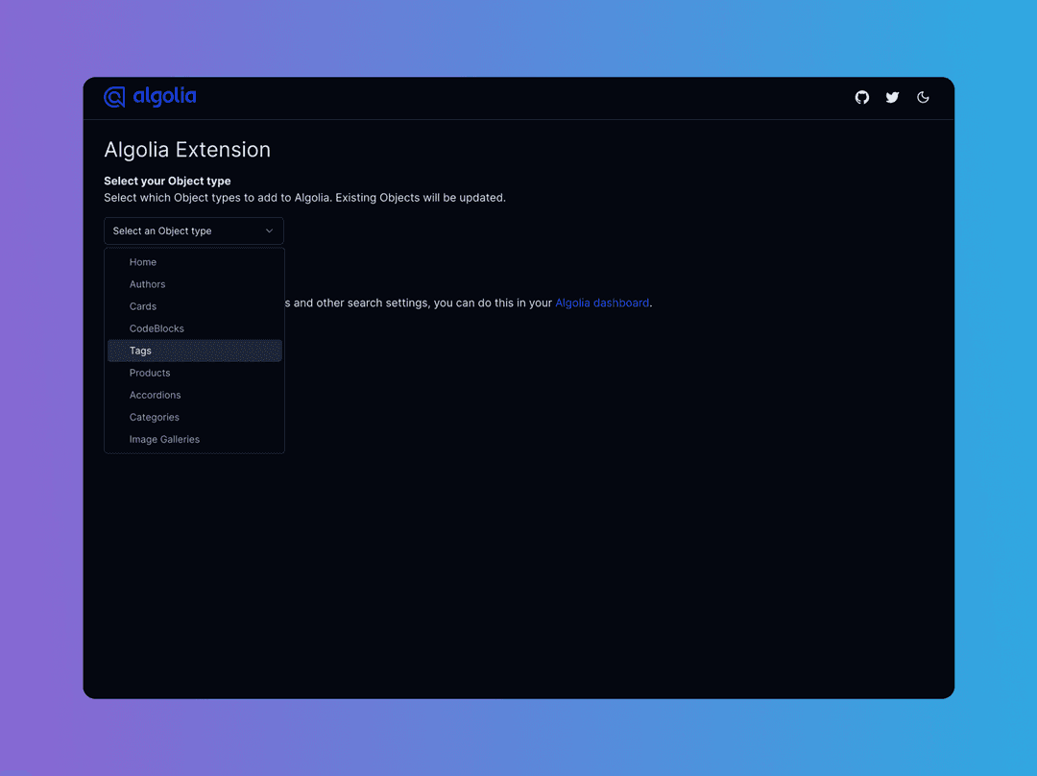
Task: Choose Categories from the list
Action: tap(194, 418)
